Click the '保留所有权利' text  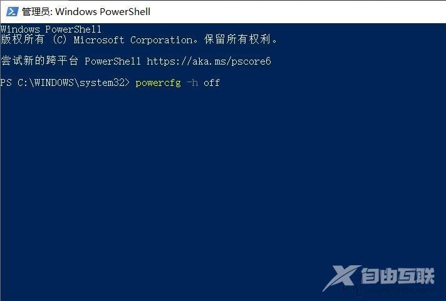[x=237, y=40]
